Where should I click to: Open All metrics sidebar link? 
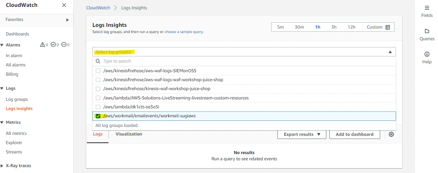(16, 133)
